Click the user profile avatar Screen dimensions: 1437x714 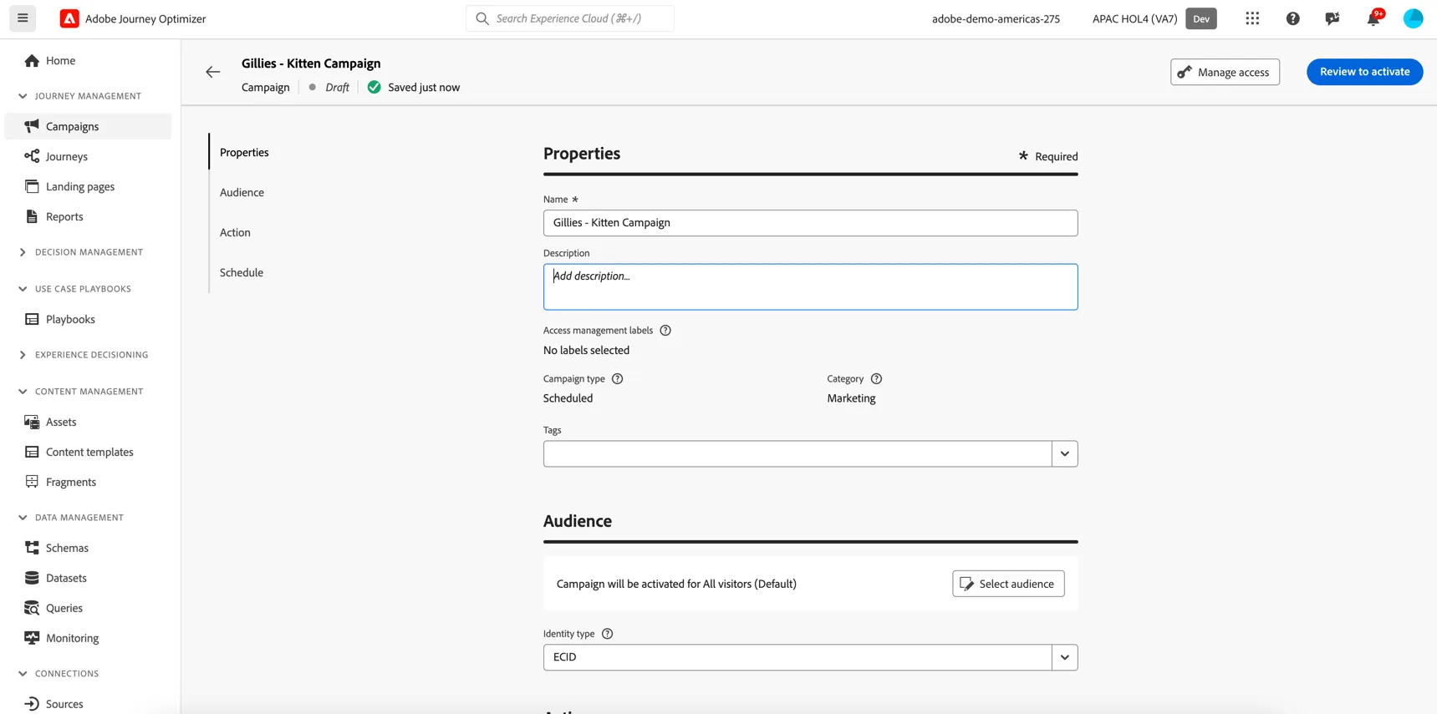point(1413,18)
